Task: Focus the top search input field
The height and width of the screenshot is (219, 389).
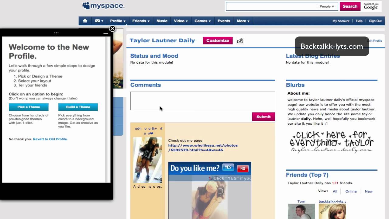Action: (271, 6)
